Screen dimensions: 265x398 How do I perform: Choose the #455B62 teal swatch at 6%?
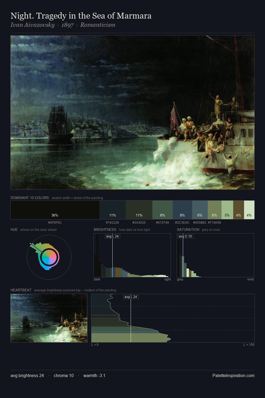click(x=200, y=210)
